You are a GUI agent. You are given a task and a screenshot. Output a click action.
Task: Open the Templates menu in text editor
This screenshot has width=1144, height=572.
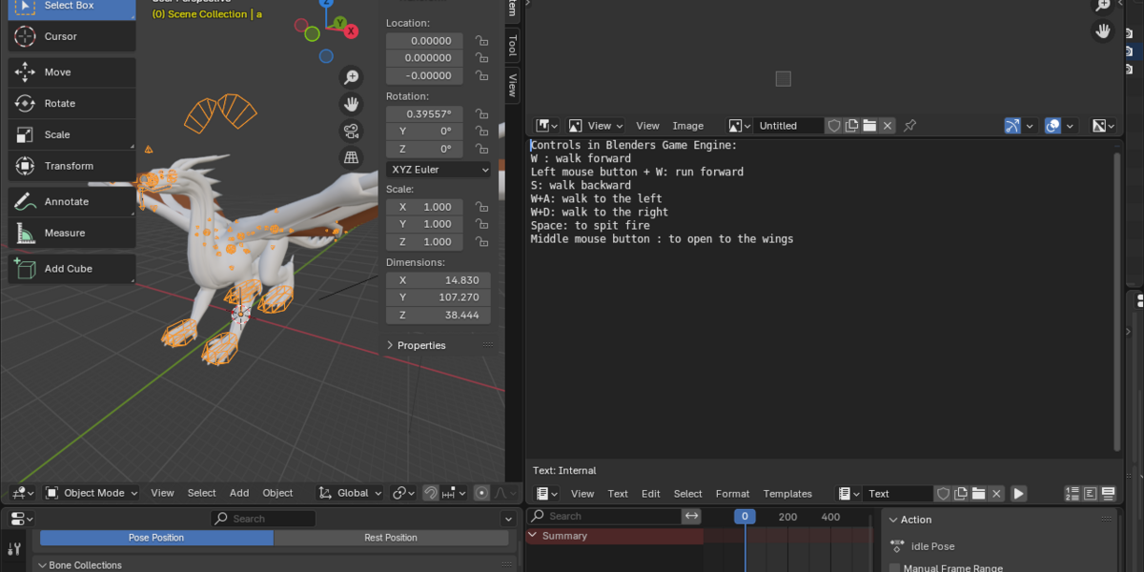(787, 494)
